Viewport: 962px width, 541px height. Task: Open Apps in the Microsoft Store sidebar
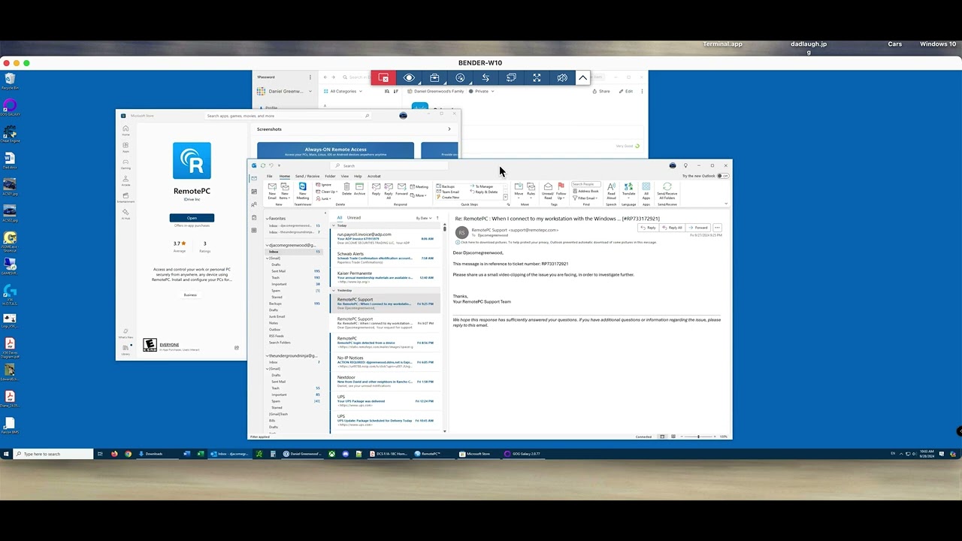click(126, 147)
